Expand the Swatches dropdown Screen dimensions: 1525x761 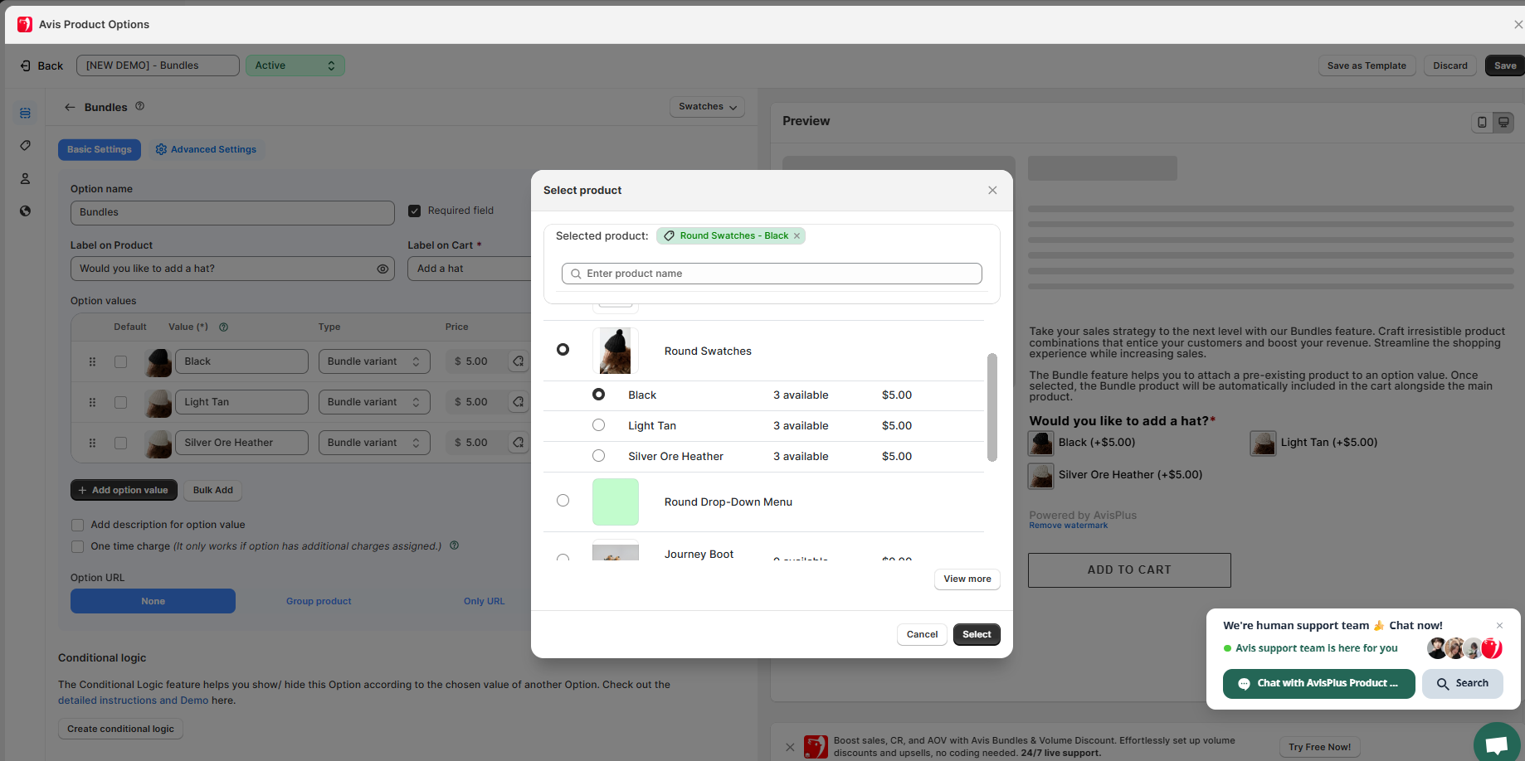[x=707, y=107]
